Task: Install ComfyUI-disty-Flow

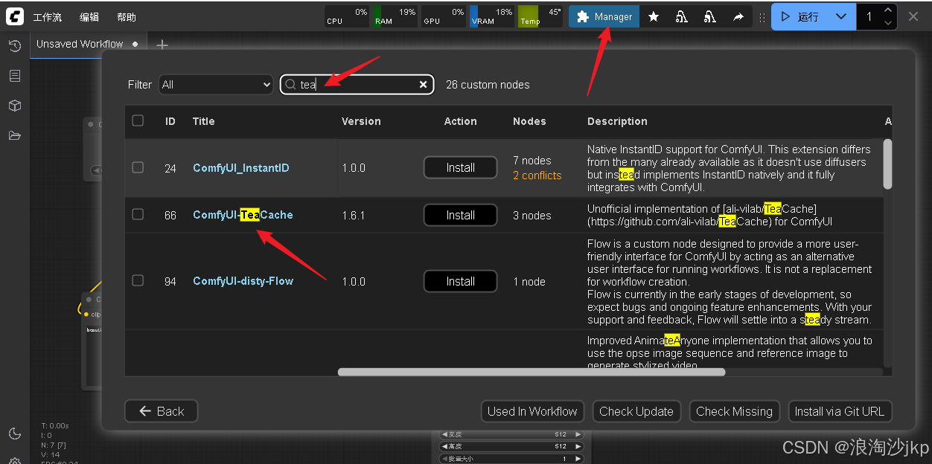Action: point(461,281)
